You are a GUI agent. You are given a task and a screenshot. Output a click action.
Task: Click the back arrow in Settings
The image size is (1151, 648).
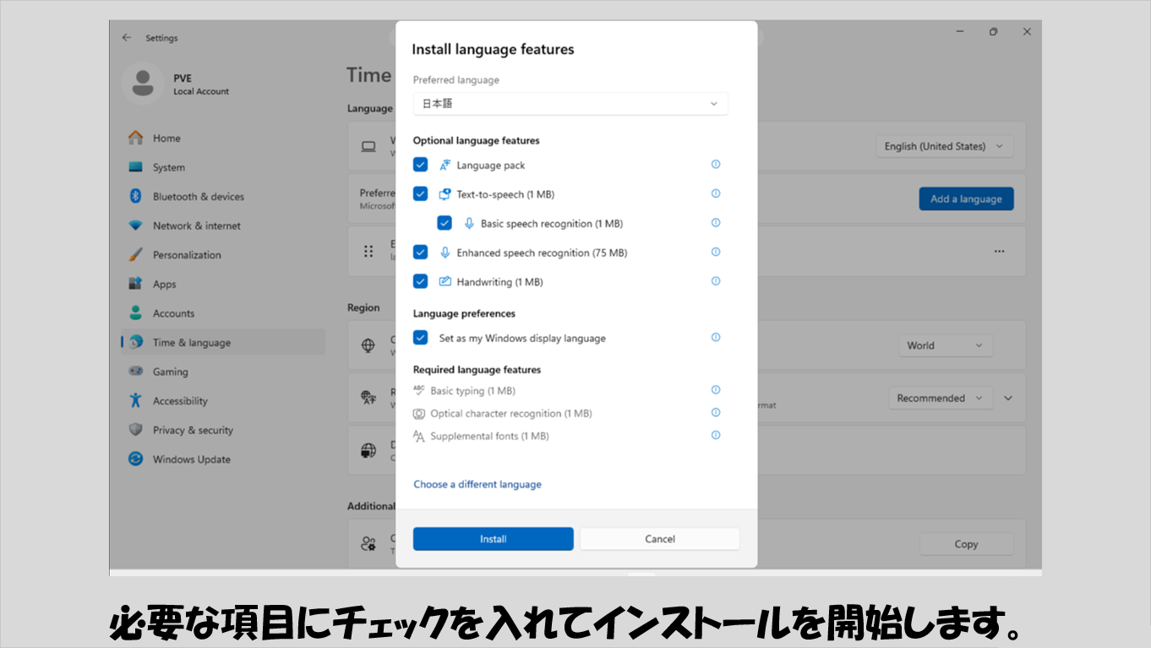(x=127, y=38)
